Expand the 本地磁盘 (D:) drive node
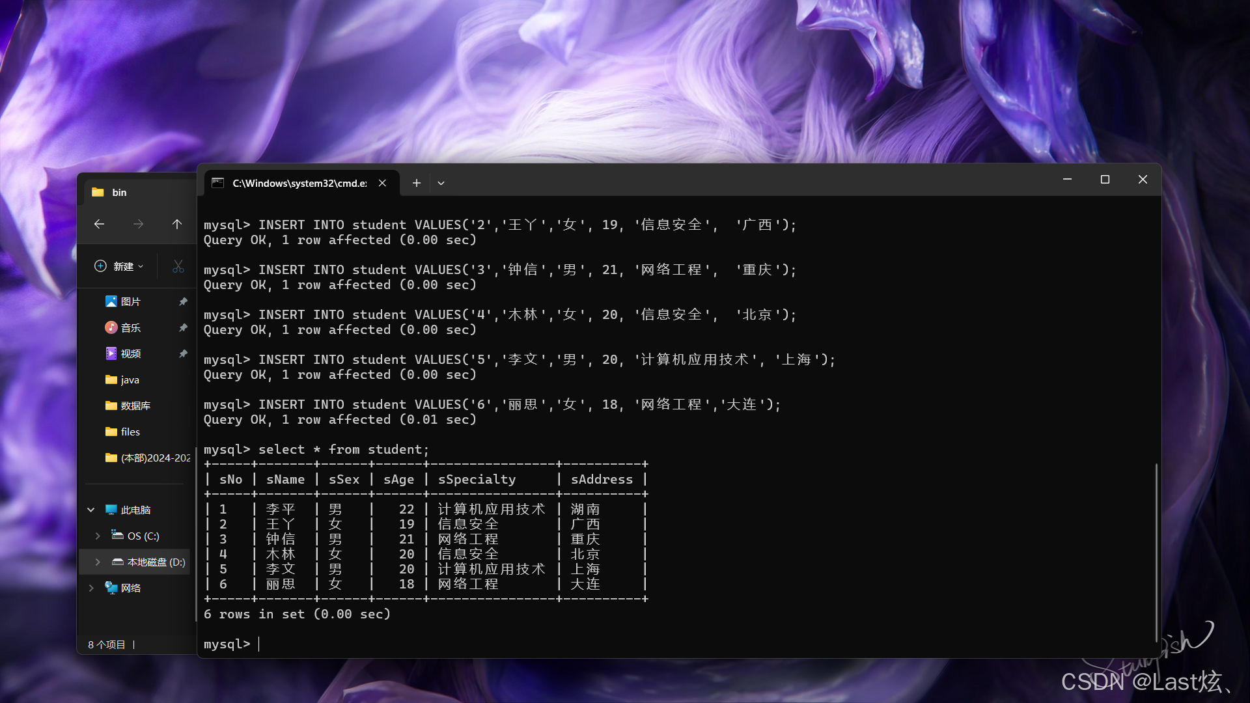The image size is (1250, 703). 98,562
